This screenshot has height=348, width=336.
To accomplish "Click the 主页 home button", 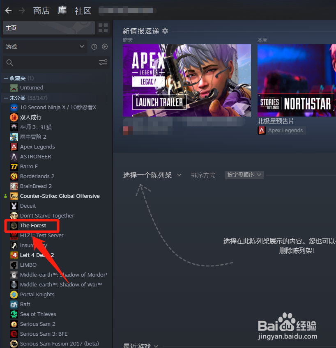I will click(49, 28).
